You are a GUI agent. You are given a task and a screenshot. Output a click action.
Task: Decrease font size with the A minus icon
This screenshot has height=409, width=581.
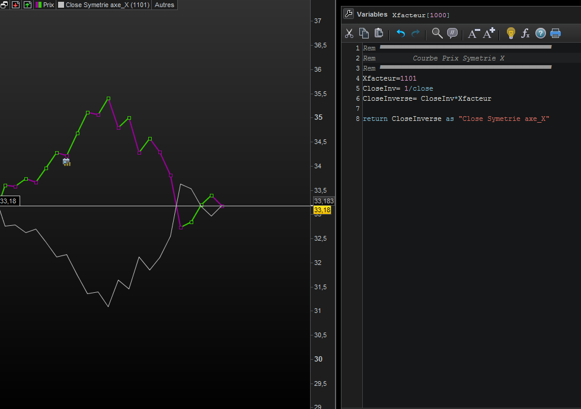click(474, 33)
